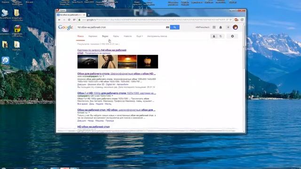Screen dimensions: 301x169
Task: Open result 'Обои Full HD 1080p для рабочего стола'
Action: (x=117, y=93)
